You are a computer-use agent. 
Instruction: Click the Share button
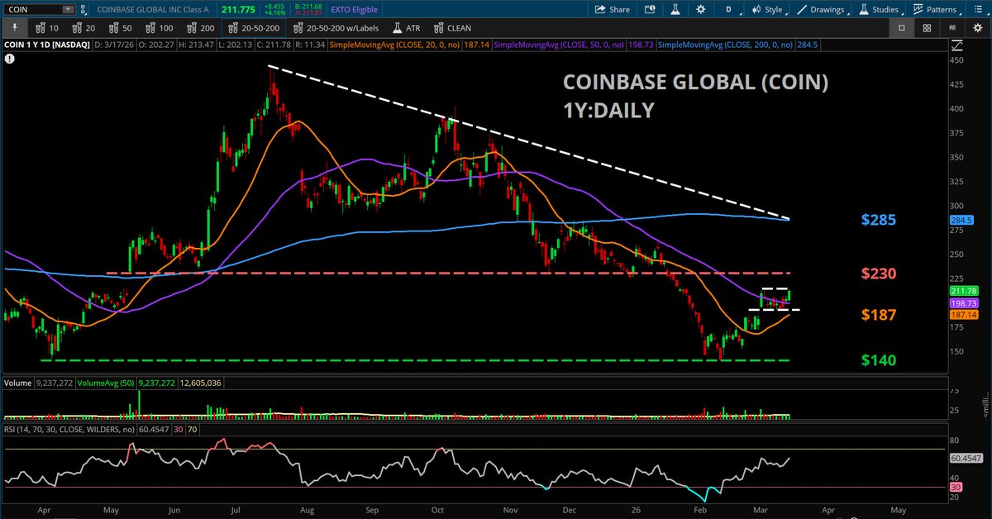(x=613, y=10)
